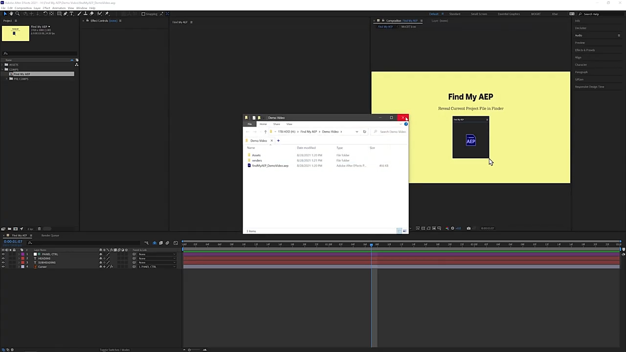The image size is (626, 352).
Task: Open the Effects & Presets panel
Action: point(585,50)
